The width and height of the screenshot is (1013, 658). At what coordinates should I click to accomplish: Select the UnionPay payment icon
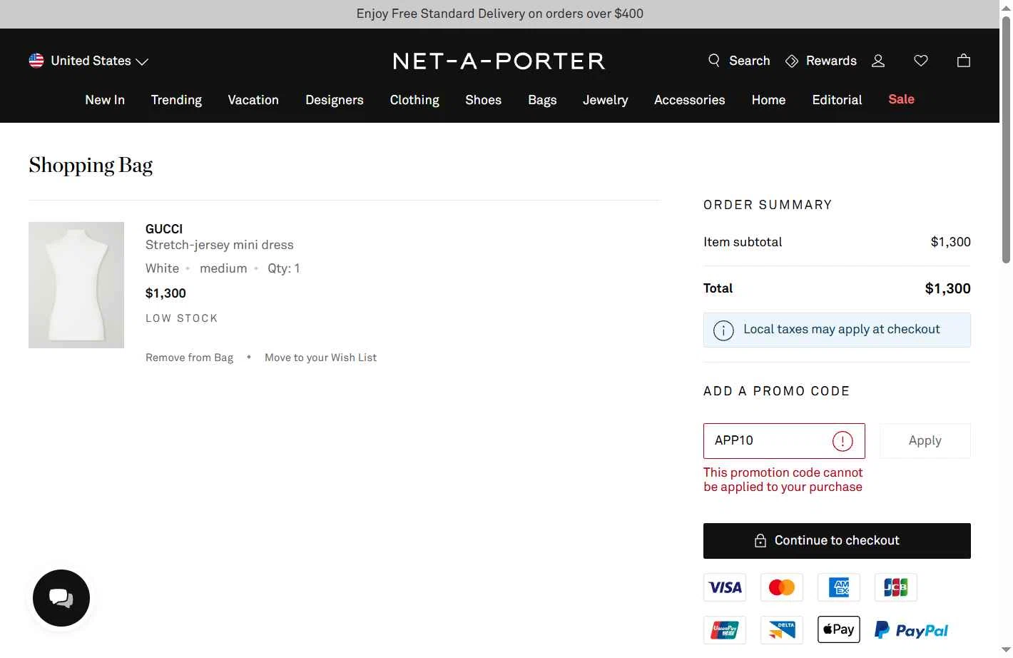point(725,630)
